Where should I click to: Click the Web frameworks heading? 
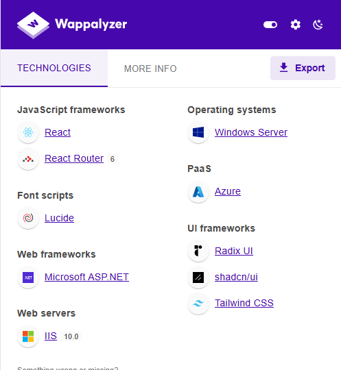(56, 254)
